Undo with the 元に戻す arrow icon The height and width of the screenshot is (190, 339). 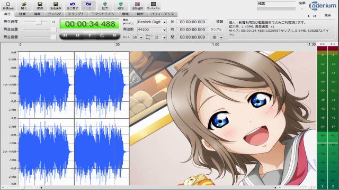(x=72, y=6)
